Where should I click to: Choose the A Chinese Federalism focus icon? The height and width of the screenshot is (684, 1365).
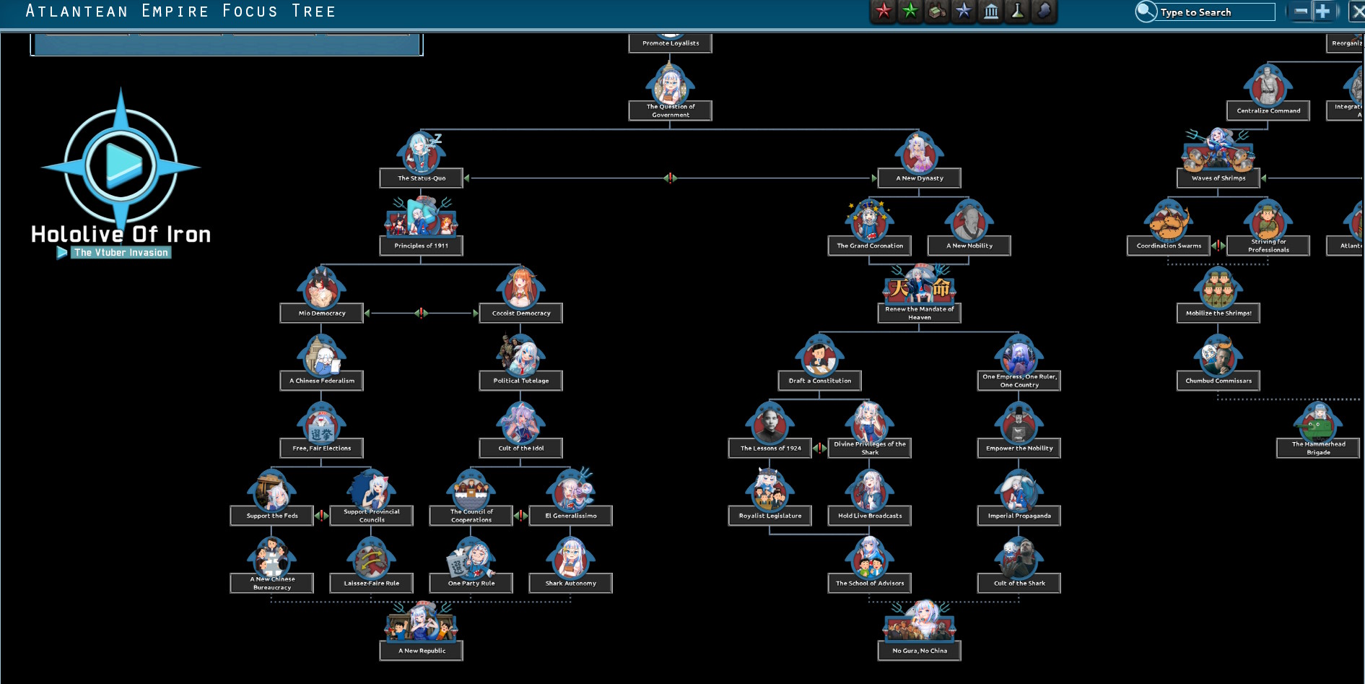(x=322, y=355)
